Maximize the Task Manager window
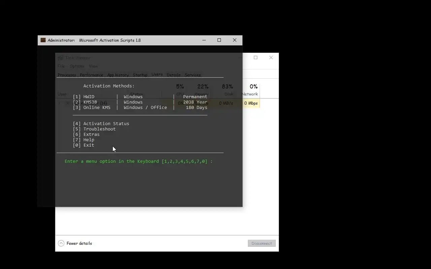The width and height of the screenshot is (431, 269). 256,57
